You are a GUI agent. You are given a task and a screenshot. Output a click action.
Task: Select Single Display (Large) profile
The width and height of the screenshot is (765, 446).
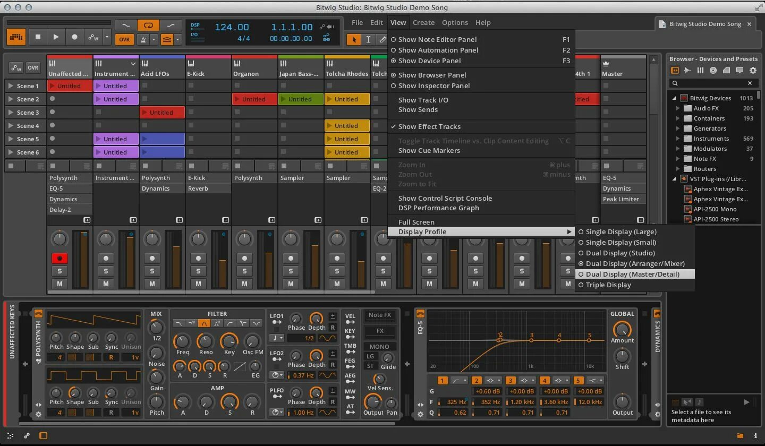click(x=635, y=231)
